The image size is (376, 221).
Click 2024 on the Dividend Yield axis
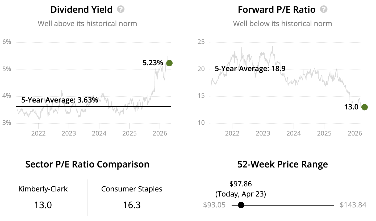99,133
